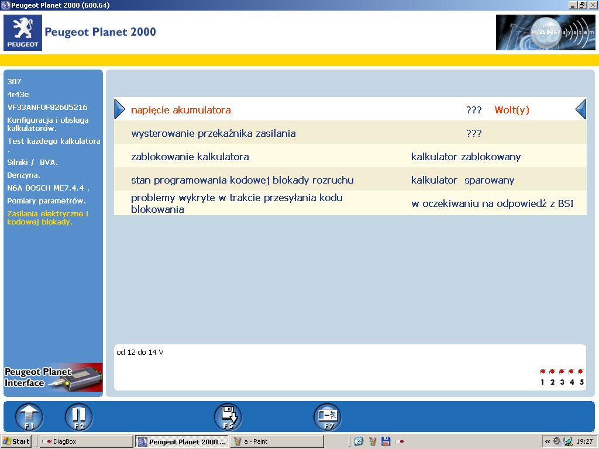Select the wysterowanie przekaźnika zasilania row
The image size is (599, 449).
pos(350,133)
